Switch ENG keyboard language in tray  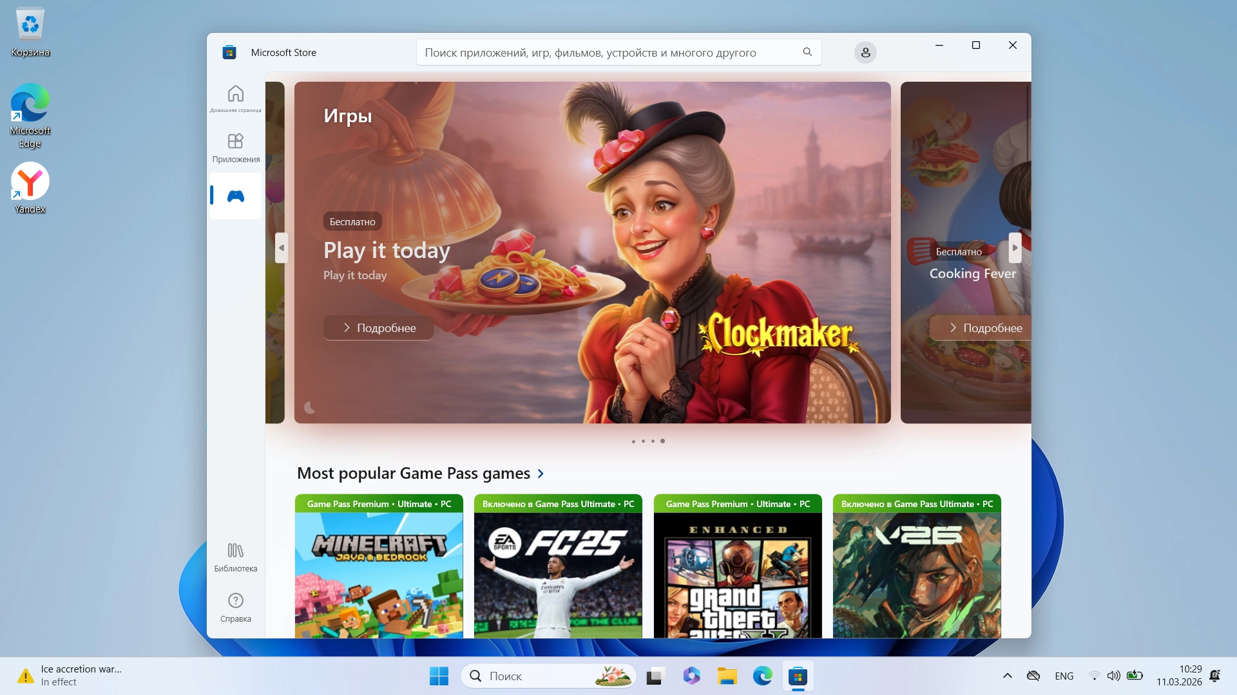[1064, 676]
